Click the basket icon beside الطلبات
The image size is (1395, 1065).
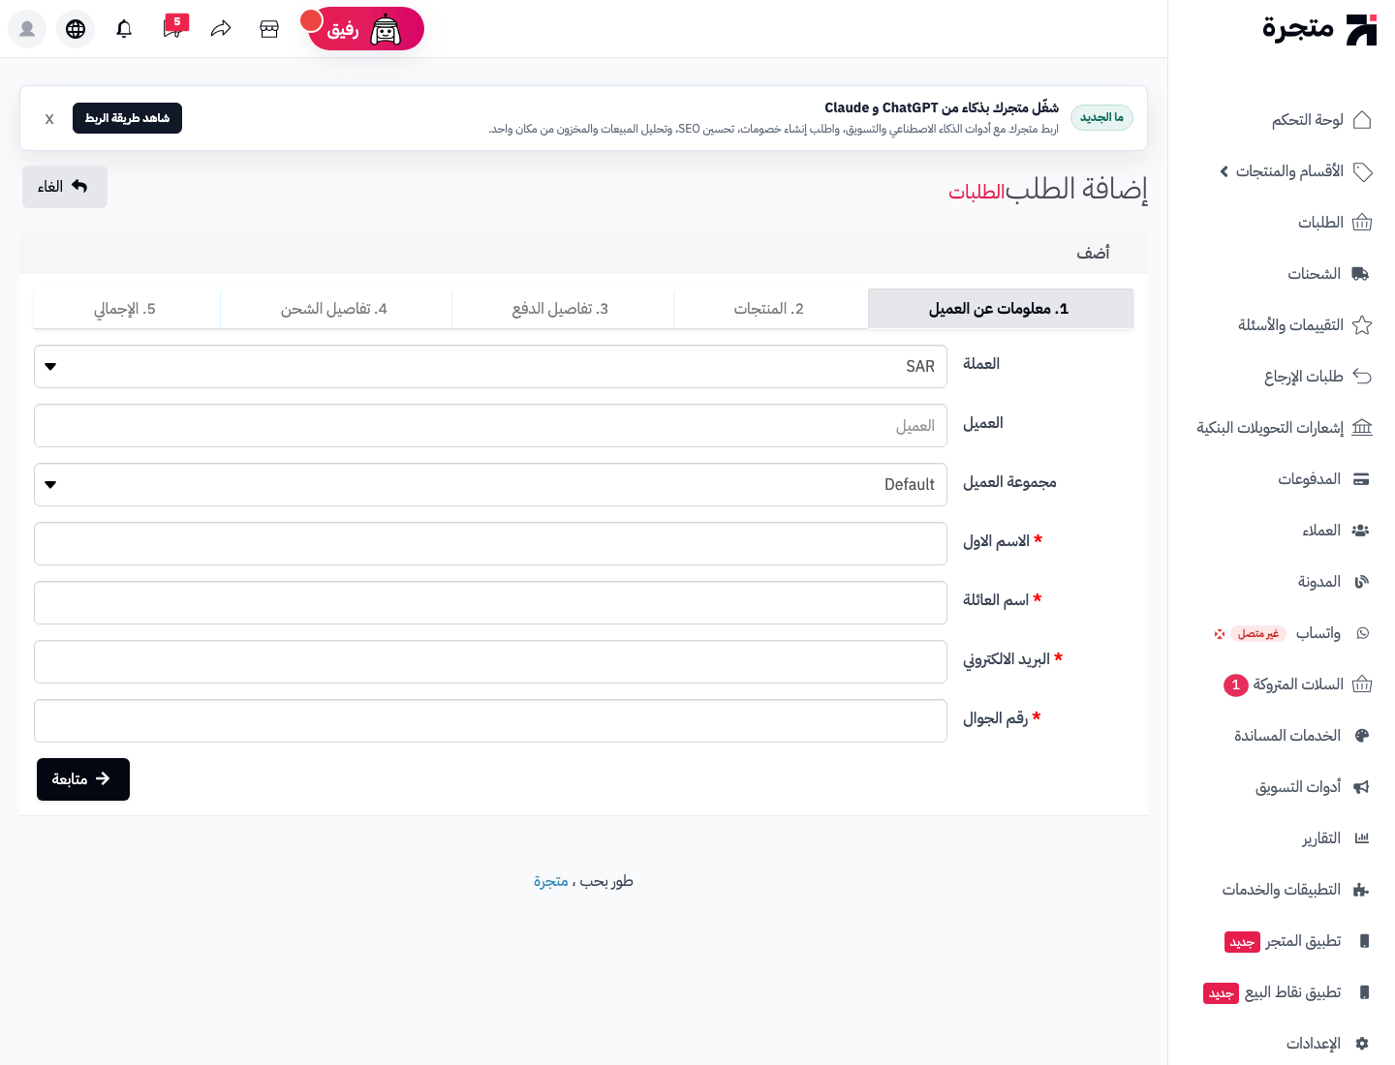point(1362,223)
